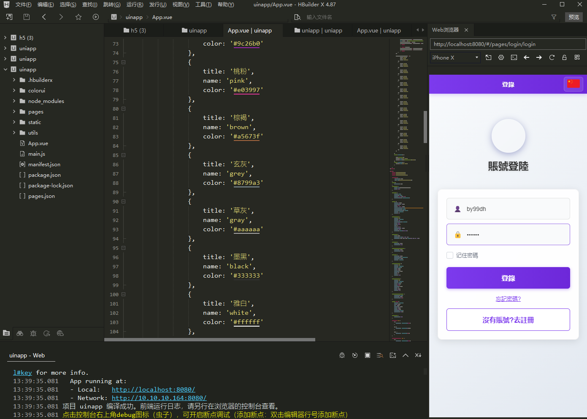587x419 pixels.
Task: Click the bug debug icon in sidebar
Action: point(33,333)
